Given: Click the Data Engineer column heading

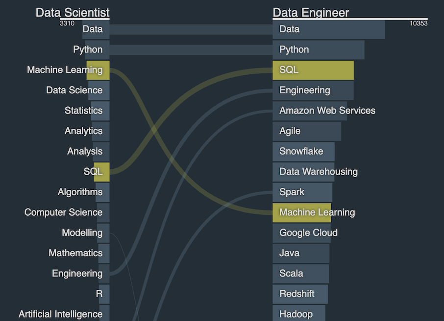Looking at the screenshot, I should coord(311,12).
